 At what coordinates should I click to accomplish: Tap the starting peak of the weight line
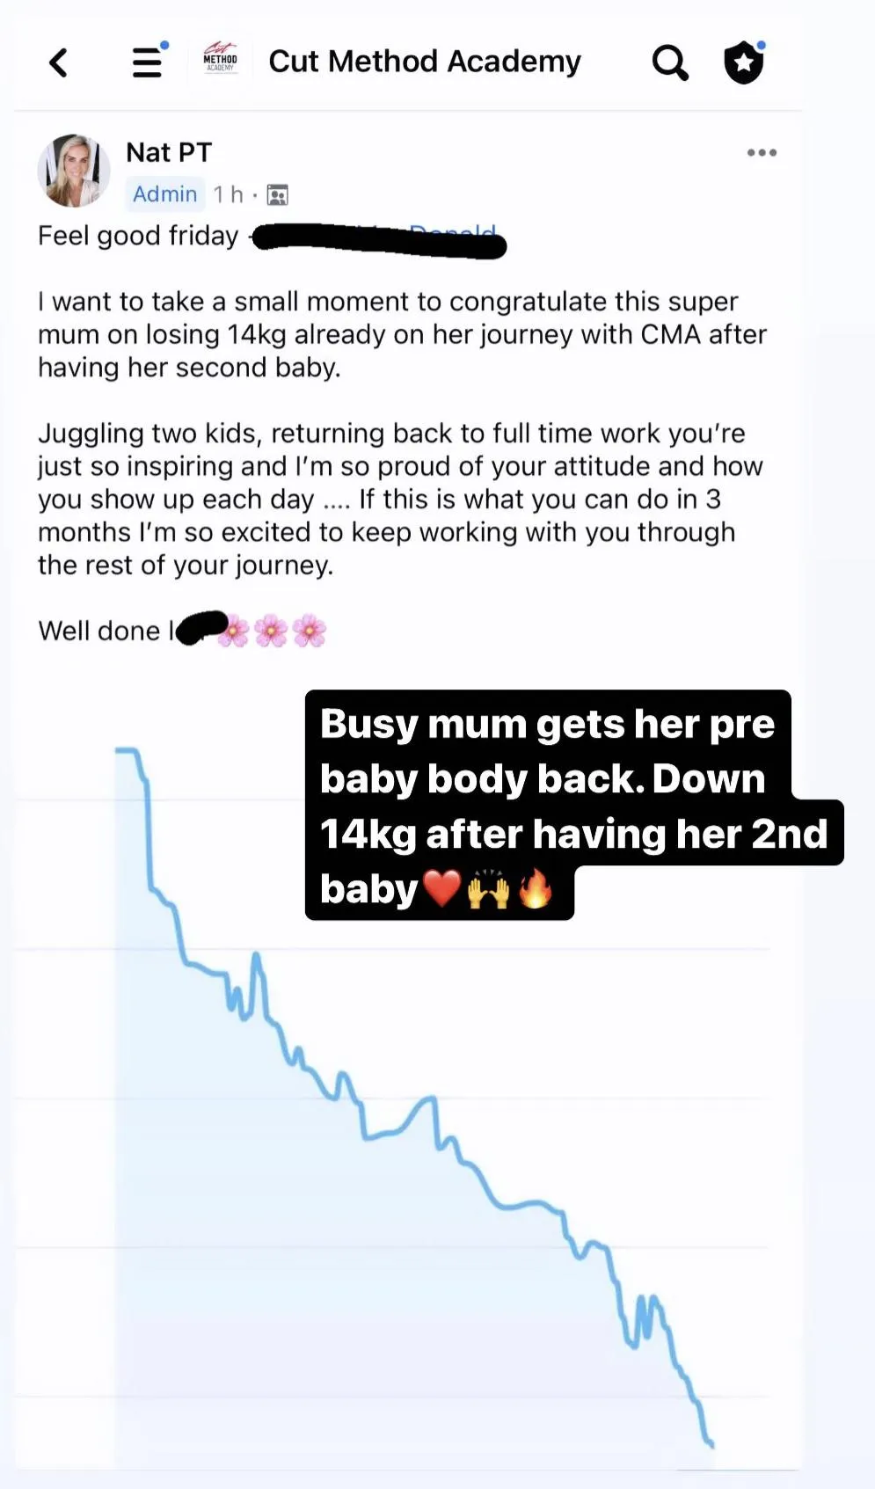tap(128, 750)
